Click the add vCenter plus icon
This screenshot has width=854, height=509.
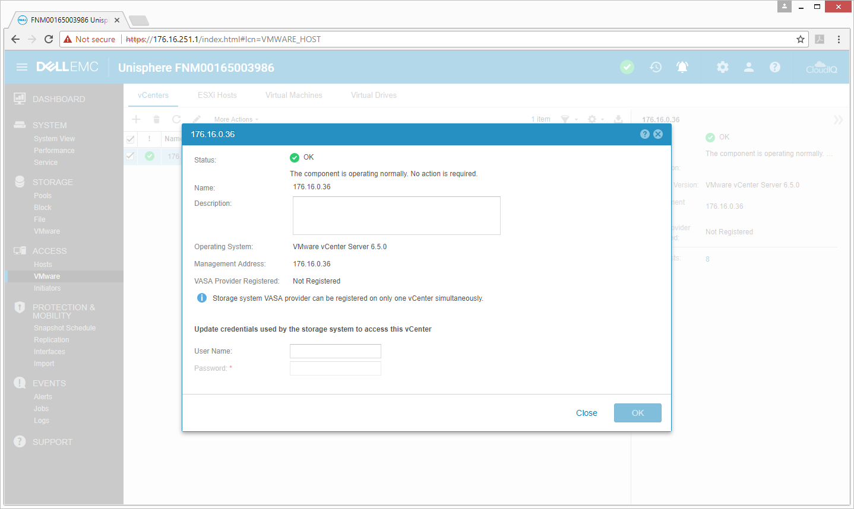(x=136, y=119)
